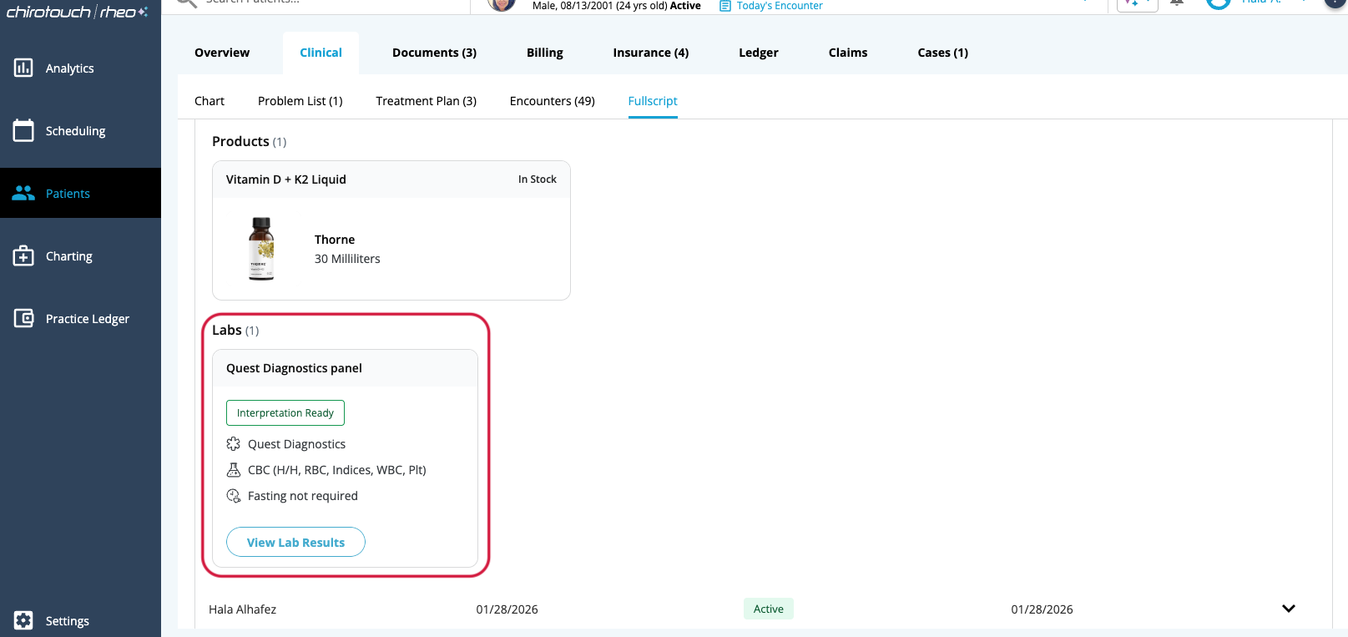Click the Interpretation Ready status badge
This screenshot has width=1348, height=637.
(285, 412)
